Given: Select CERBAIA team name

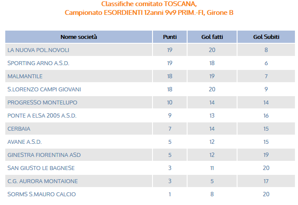Looking at the screenshot, I should click(x=19, y=129).
